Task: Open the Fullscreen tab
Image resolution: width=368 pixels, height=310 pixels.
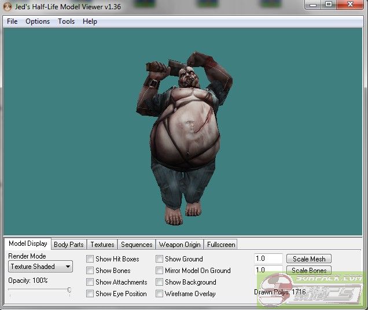Action: pyautogui.click(x=220, y=245)
